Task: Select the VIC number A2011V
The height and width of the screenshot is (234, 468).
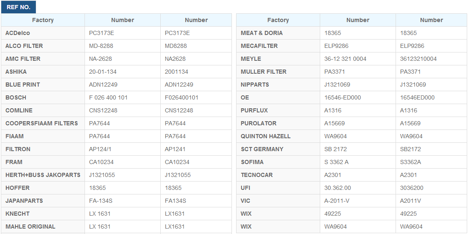Action: click(411, 201)
